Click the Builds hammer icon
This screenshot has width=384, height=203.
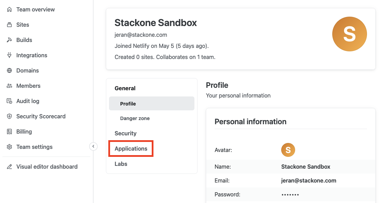[x=9, y=40]
